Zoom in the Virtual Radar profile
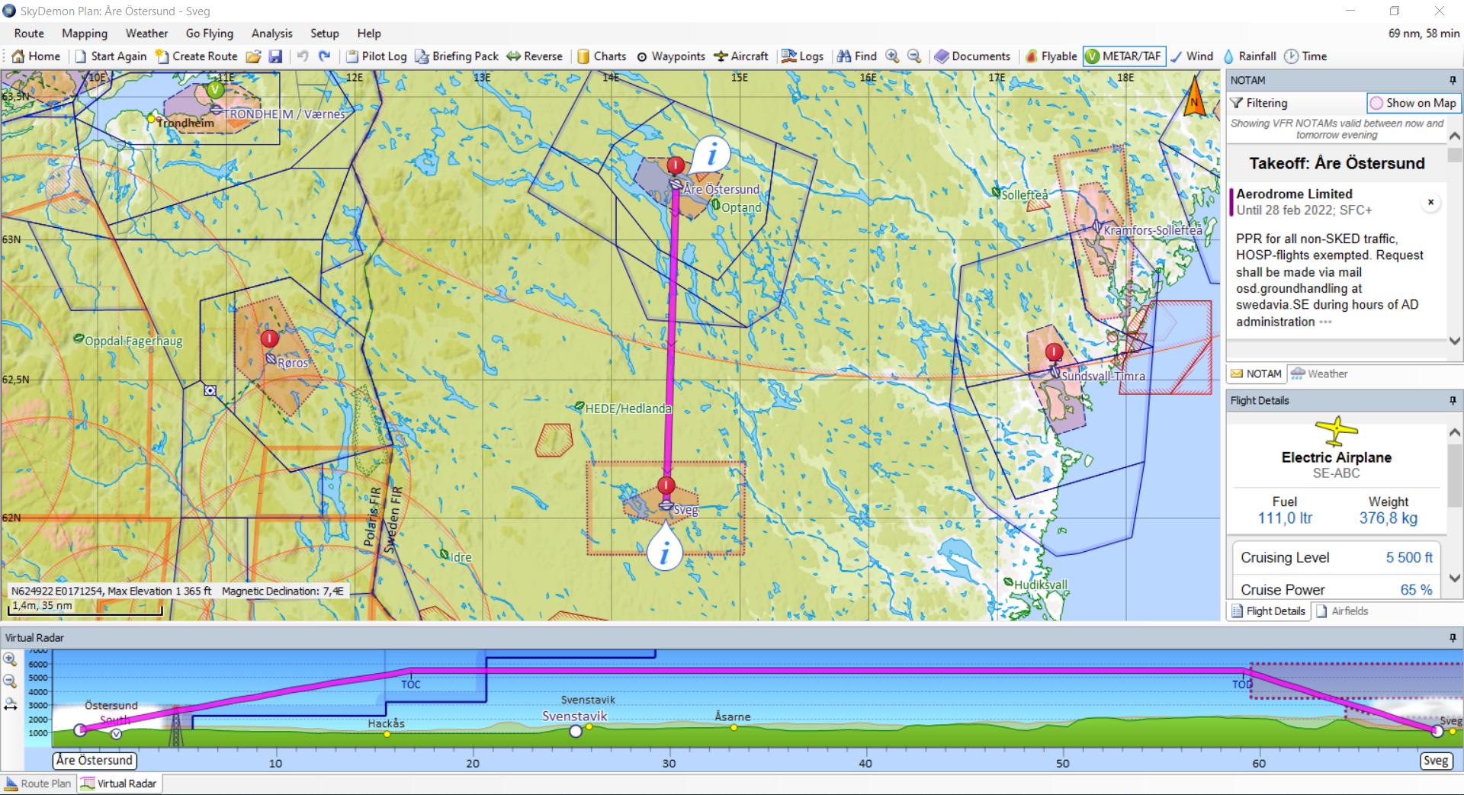1464x795 pixels. (10, 659)
